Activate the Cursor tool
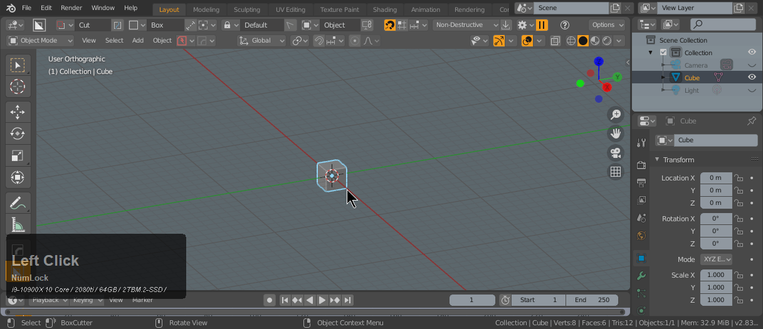This screenshot has width=763, height=329. 18,86
